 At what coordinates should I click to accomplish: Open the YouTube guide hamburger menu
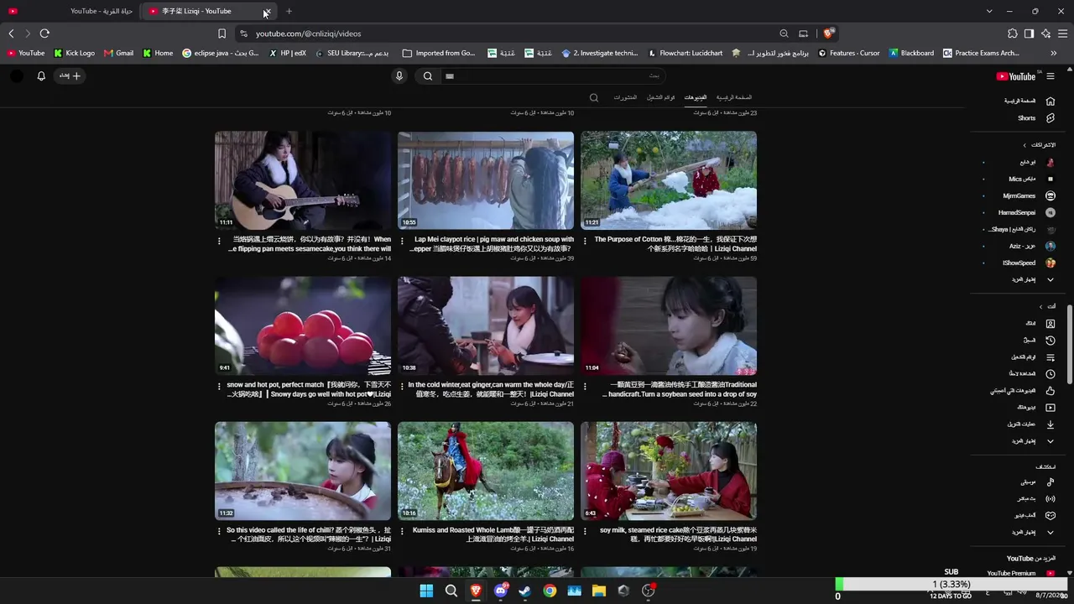pos(1051,76)
